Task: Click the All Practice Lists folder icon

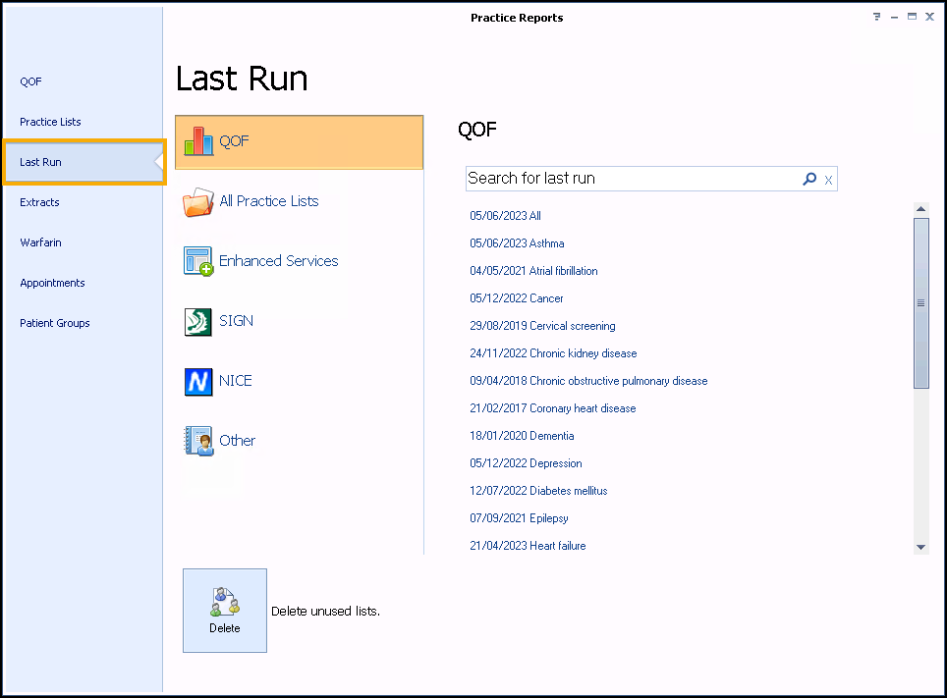Action: [198, 202]
